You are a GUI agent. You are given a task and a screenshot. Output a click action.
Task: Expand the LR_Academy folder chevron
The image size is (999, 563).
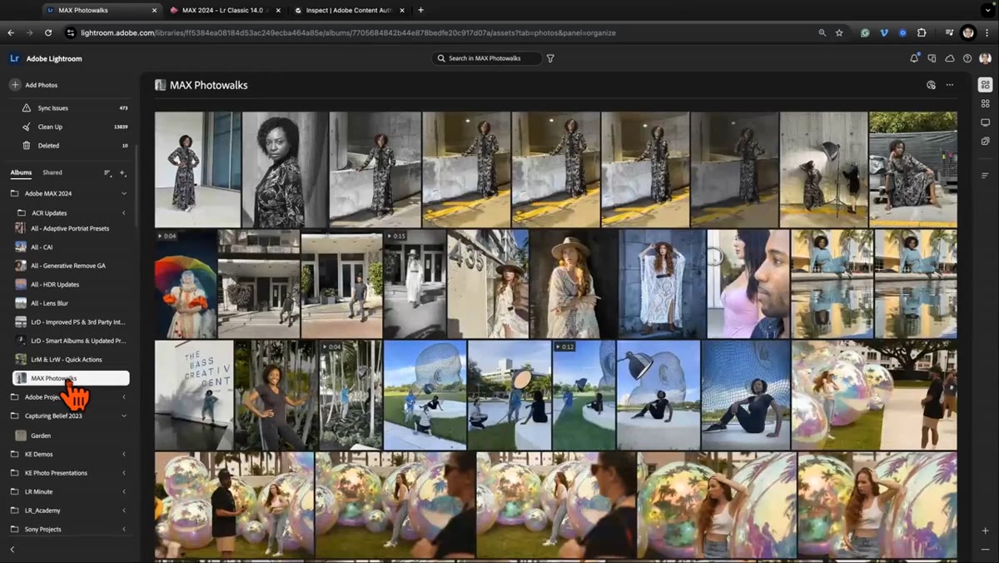click(x=124, y=511)
